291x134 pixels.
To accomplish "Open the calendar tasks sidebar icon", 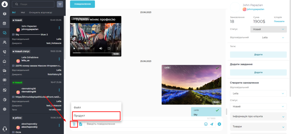I will [x=5, y=23].
